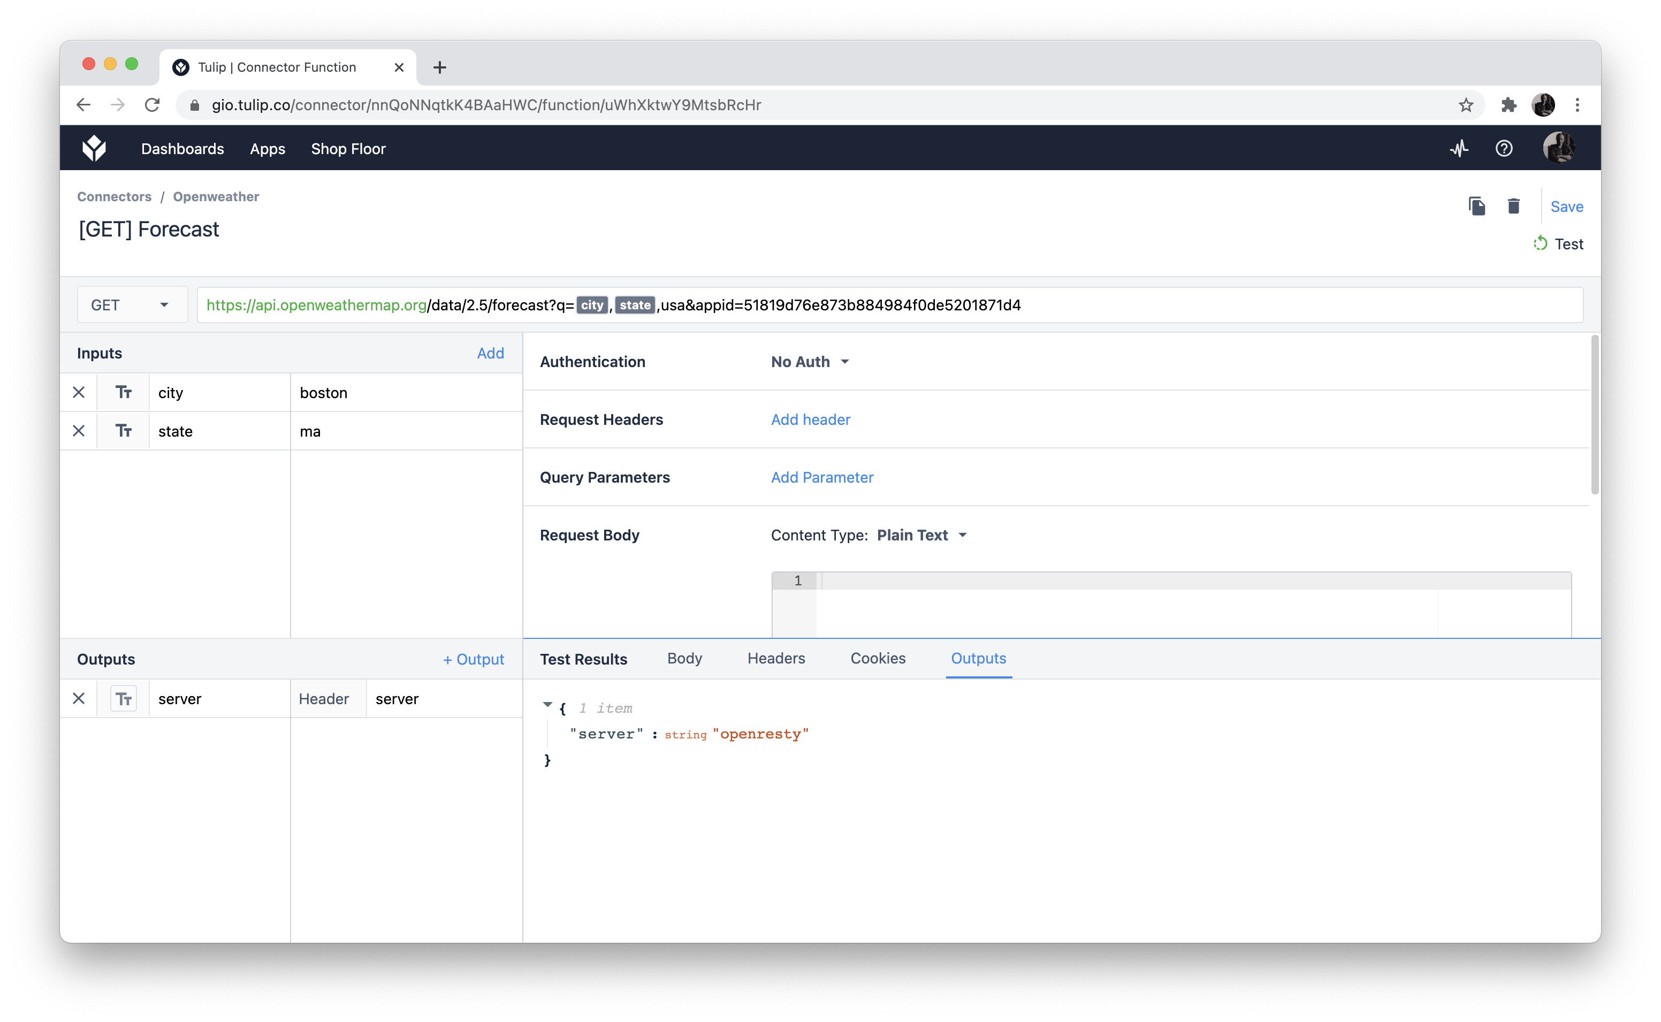Viewport: 1661px width, 1022px height.
Task: Click text type icon for state input
Action: click(x=123, y=431)
